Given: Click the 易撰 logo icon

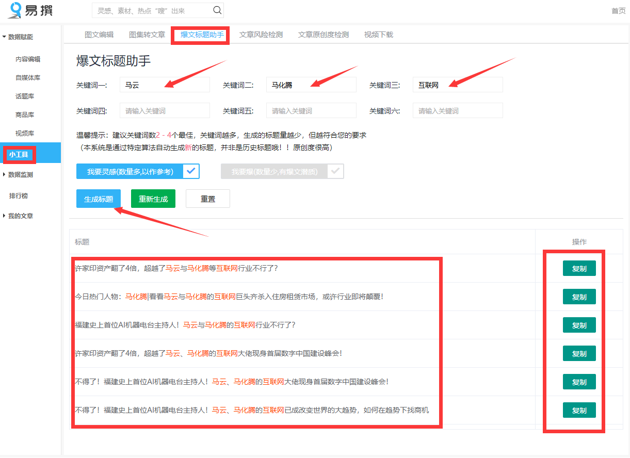Looking at the screenshot, I should pyautogui.click(x=15, y=10).
